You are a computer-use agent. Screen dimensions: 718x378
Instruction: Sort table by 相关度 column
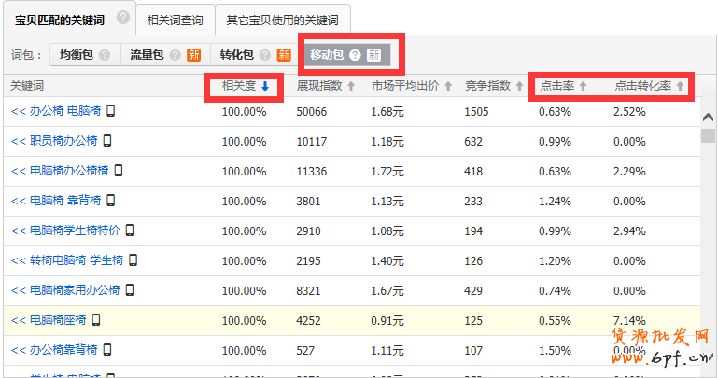click(x=245, y=86)
